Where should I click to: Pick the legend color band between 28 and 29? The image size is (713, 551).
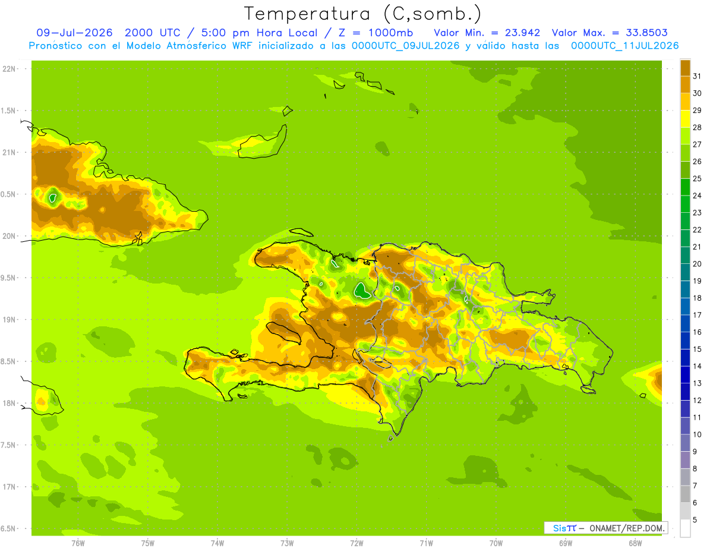point(685,118)
